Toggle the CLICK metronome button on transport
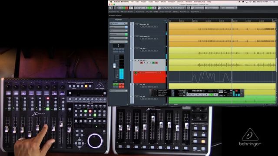278x156 pixels. coord(221,90)
